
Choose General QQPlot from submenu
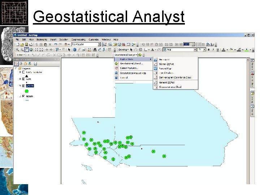click(175, 82)
